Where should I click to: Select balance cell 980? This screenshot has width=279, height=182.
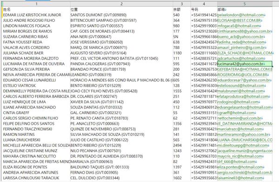[176, 26]
